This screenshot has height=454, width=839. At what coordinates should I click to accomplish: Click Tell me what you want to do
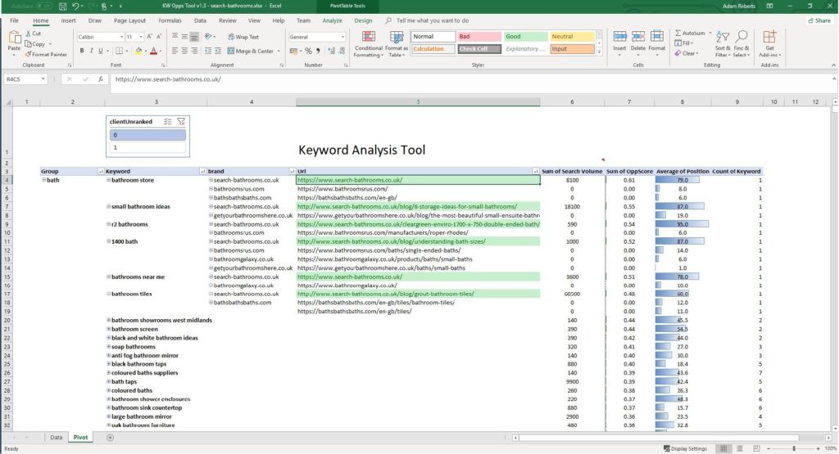pyautogui.click(x=433, y=20)
